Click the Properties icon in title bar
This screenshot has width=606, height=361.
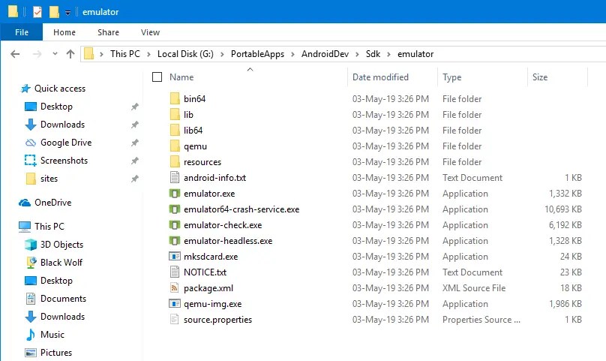tap(37, 12)
